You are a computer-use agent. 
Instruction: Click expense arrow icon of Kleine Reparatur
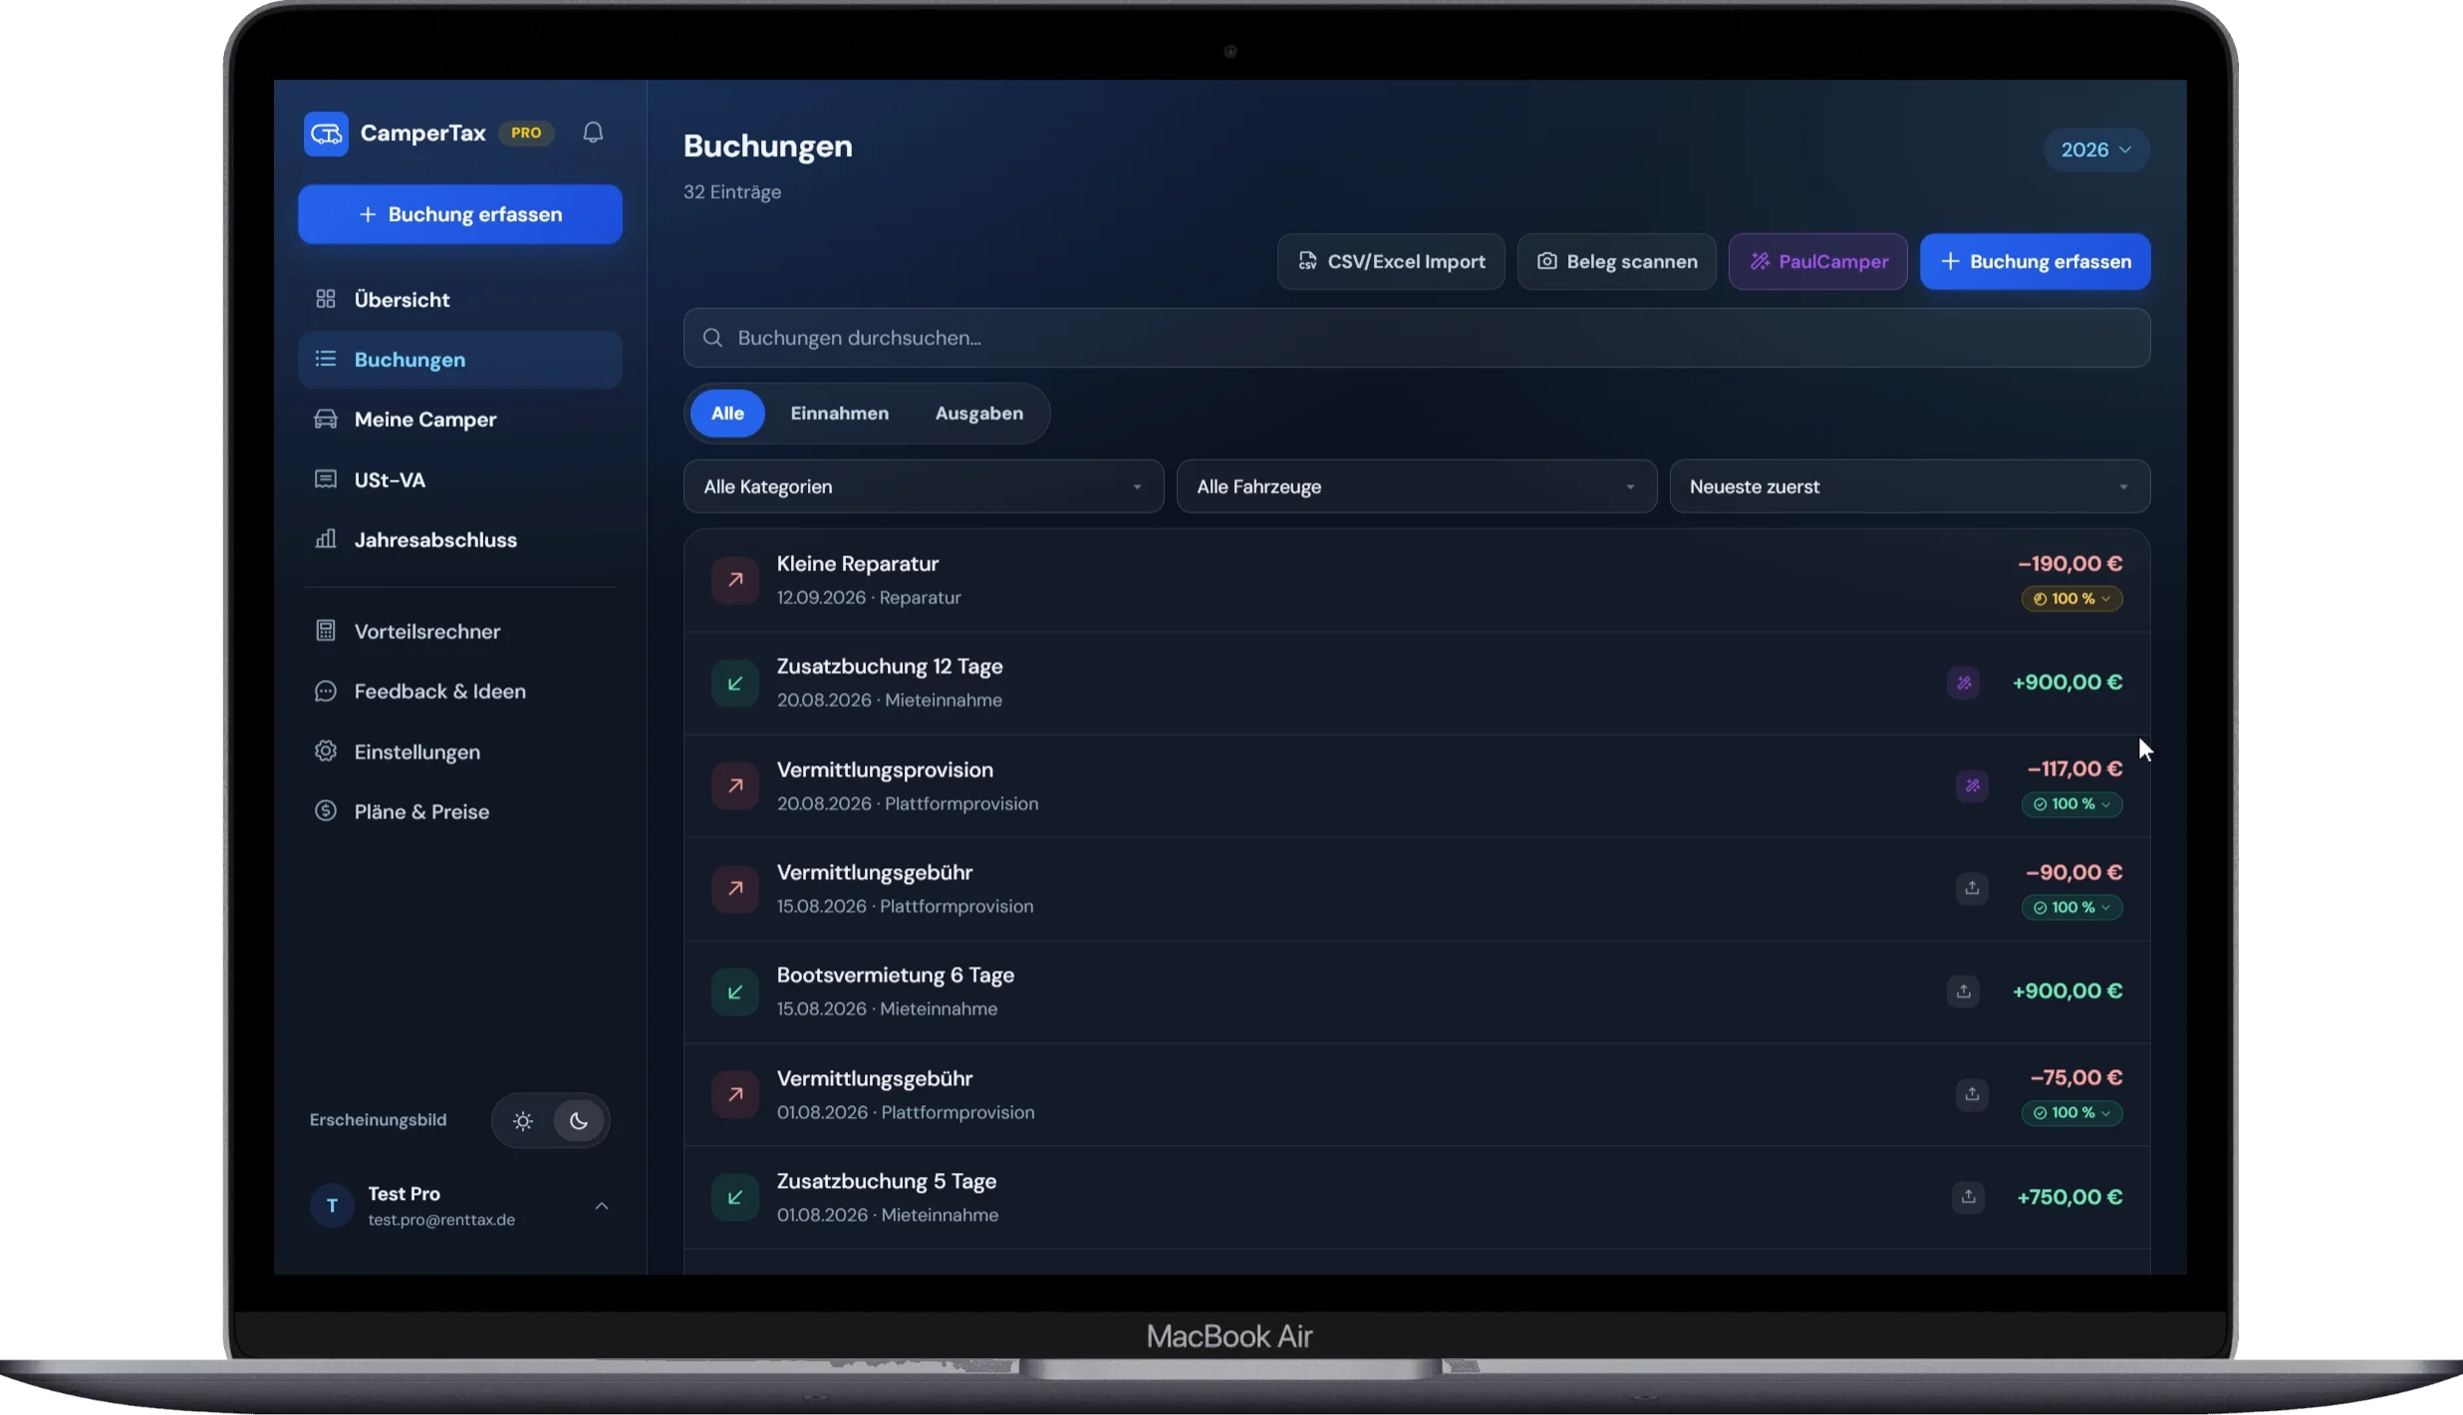tap(735, 580)
